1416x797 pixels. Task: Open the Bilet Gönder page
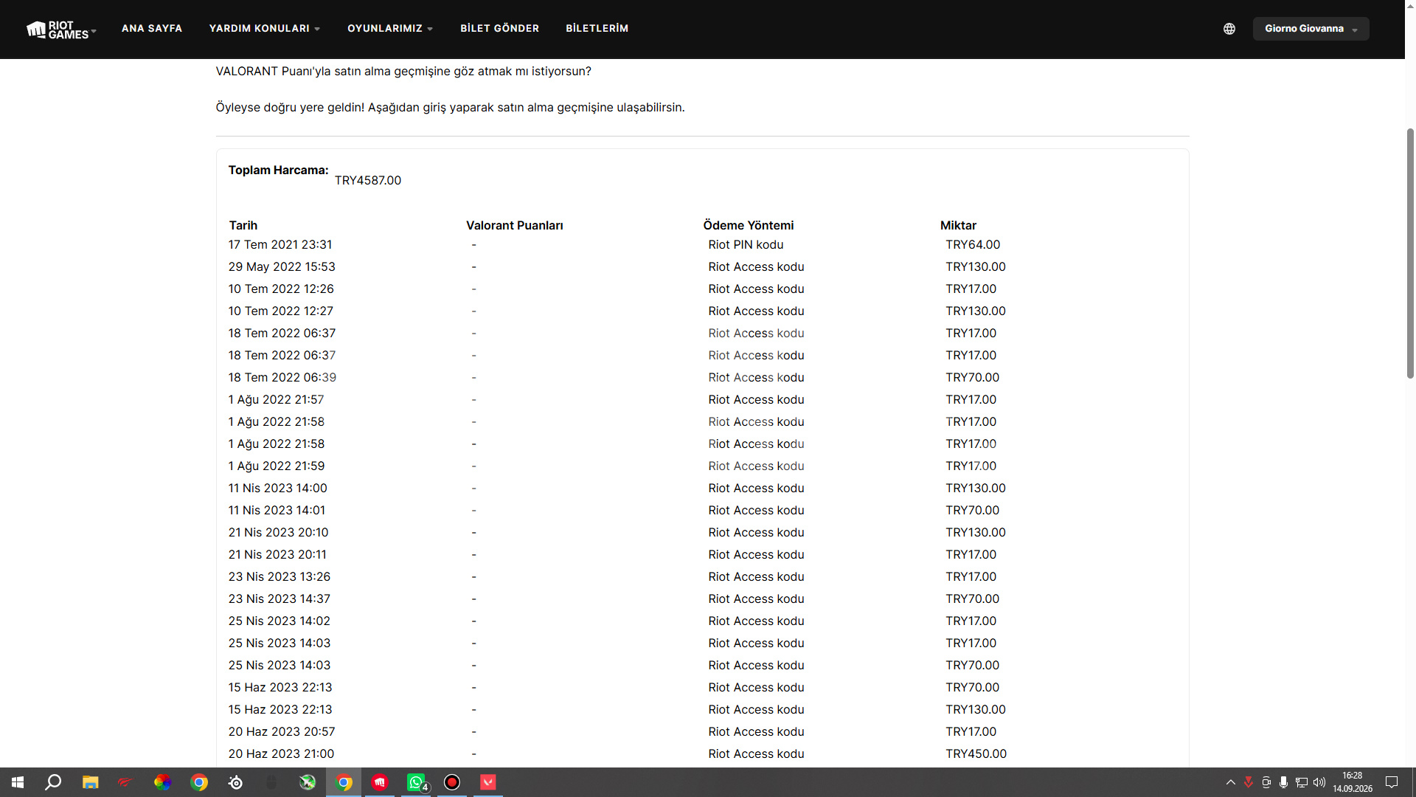click(500, 29)
